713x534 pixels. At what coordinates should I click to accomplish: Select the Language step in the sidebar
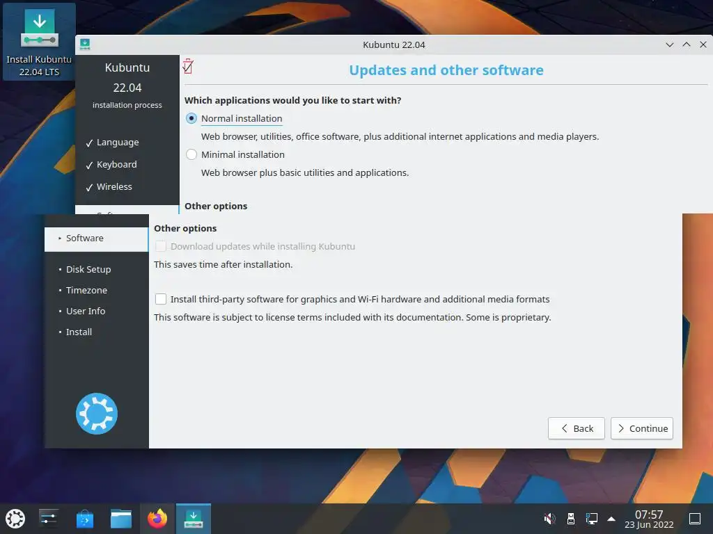(117, 142)
